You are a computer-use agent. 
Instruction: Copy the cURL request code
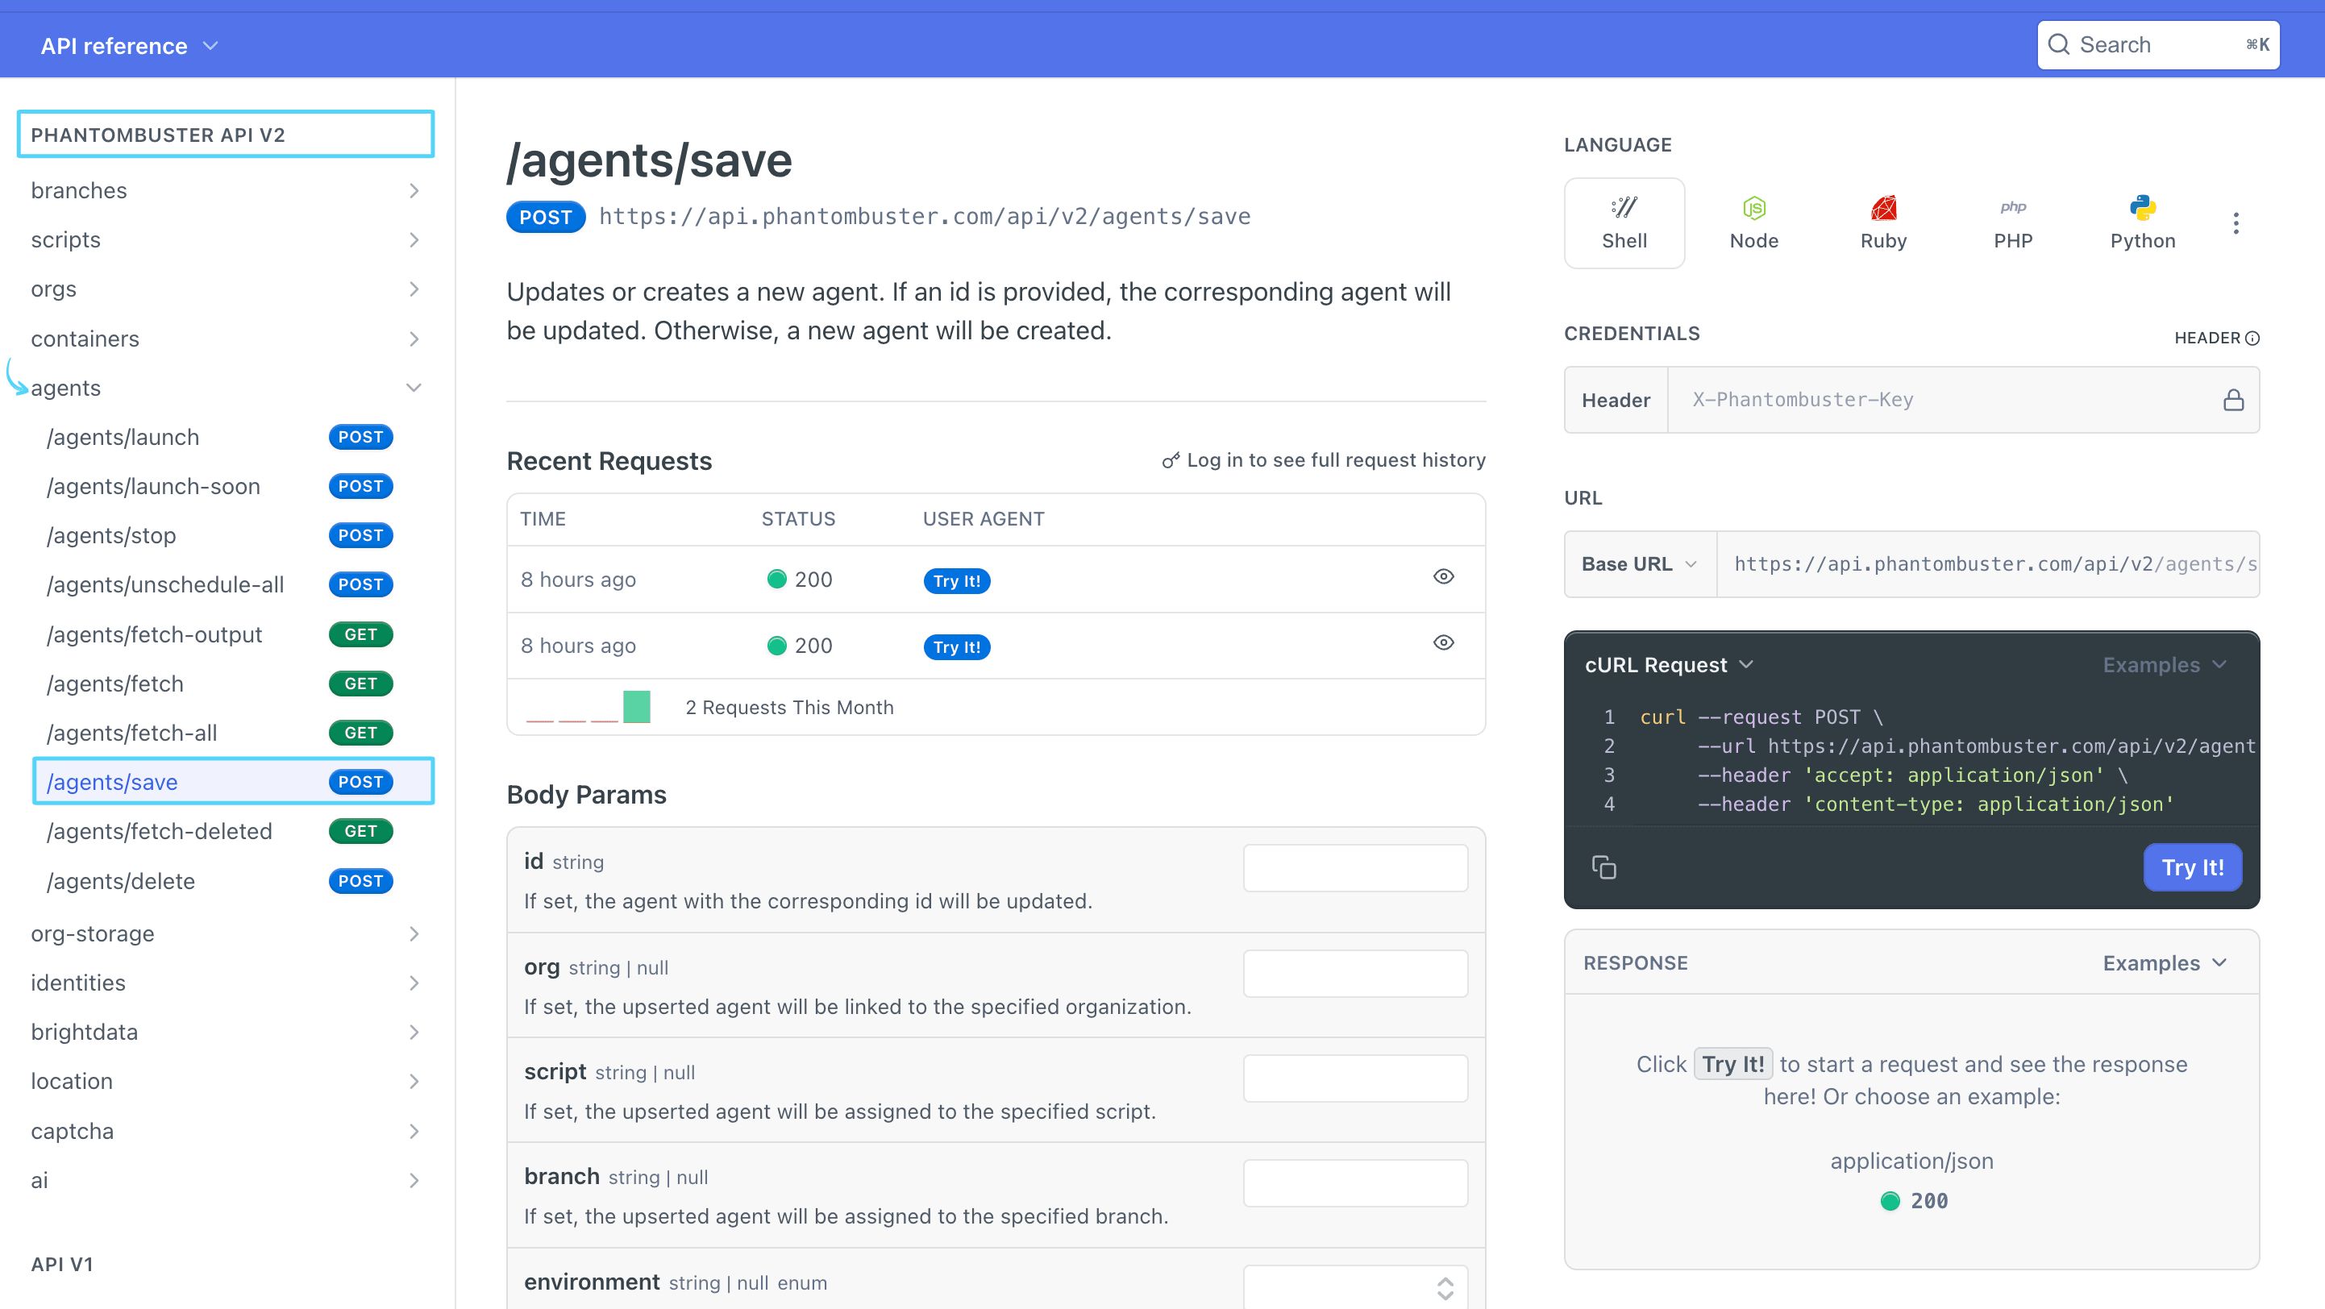click(1603, 867)
